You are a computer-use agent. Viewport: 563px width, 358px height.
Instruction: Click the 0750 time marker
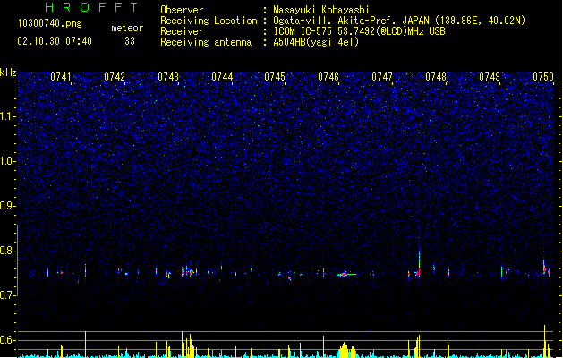pos(543,77)
